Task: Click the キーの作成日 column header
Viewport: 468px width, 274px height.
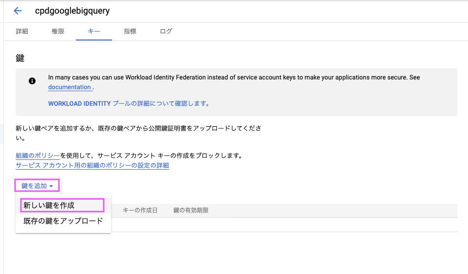Action: pos(140,210)
